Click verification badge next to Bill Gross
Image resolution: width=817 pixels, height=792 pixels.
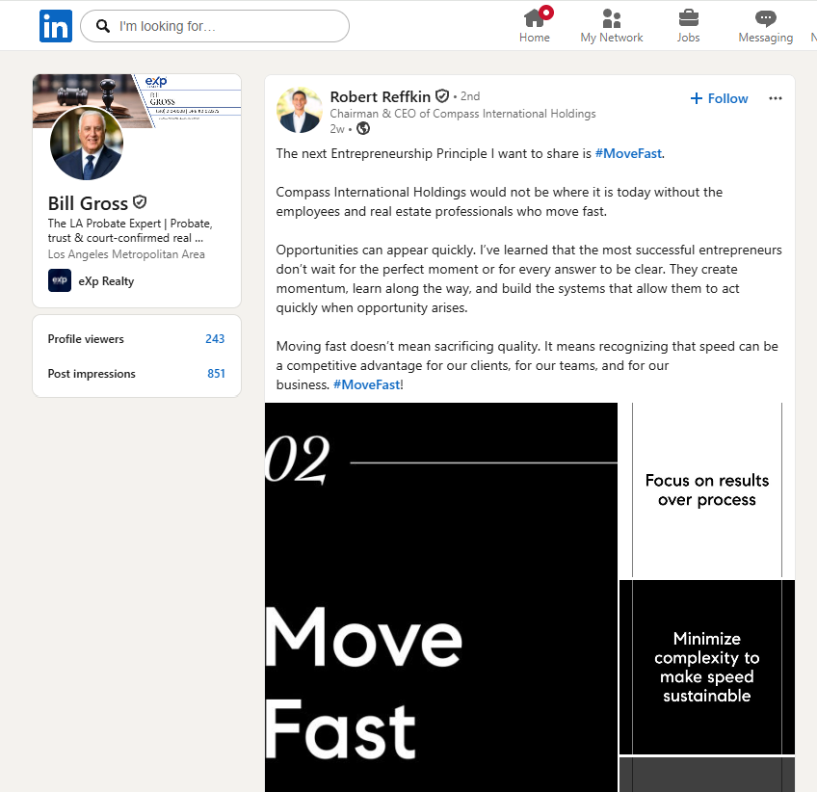click(x=140, y=201)
